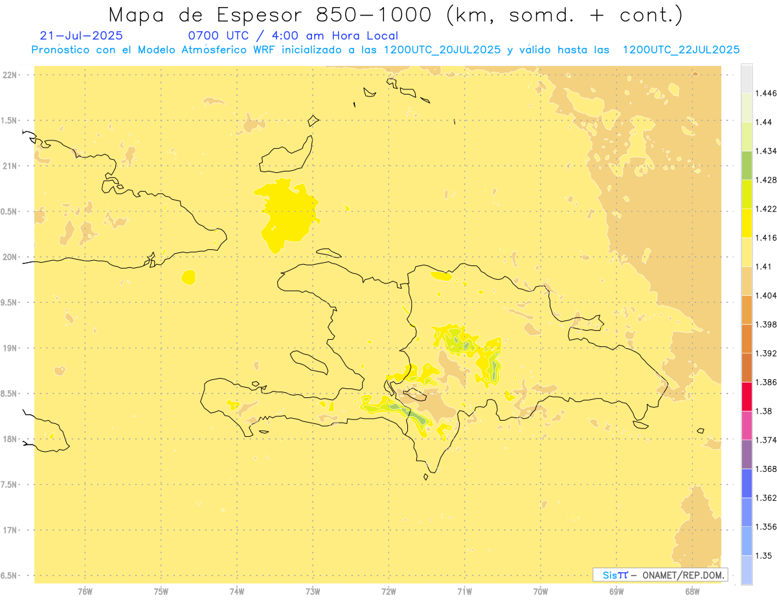Image resolution: width=777 pixels, height=600 pixels.
Task: Select the red color bar segment above 1.38
Action: (x=747, y=396)
